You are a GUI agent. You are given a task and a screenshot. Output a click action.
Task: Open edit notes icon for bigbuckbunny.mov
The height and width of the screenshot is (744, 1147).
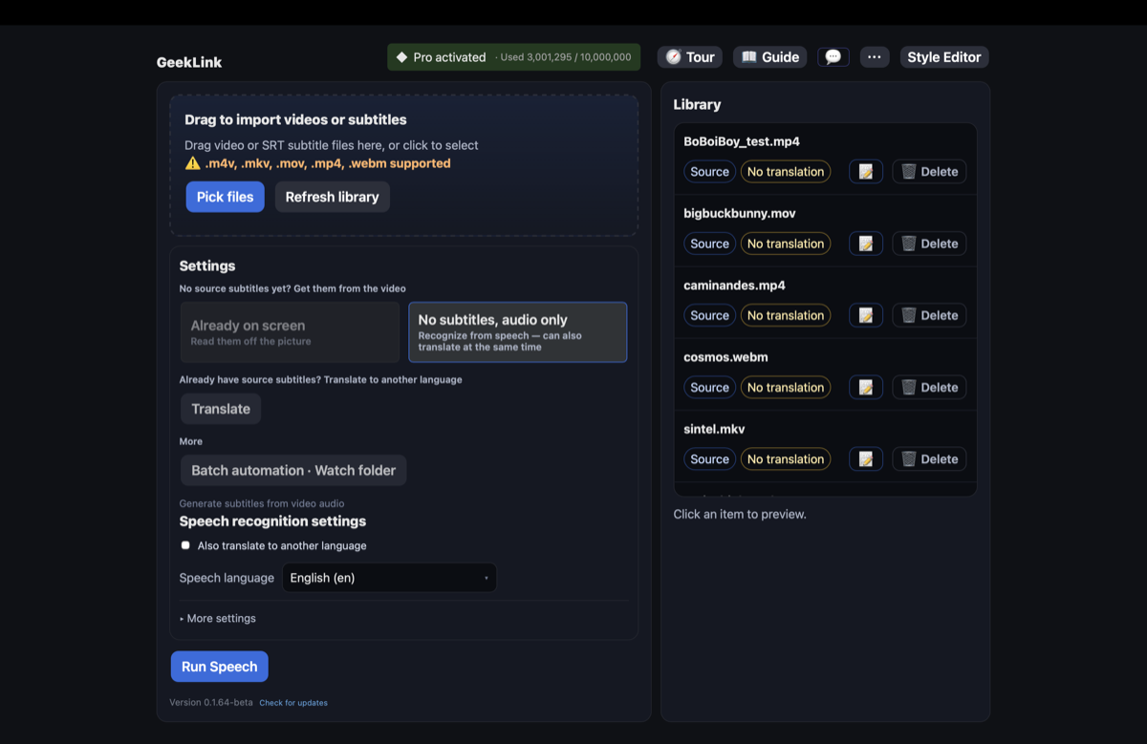(x=866, y=244)
